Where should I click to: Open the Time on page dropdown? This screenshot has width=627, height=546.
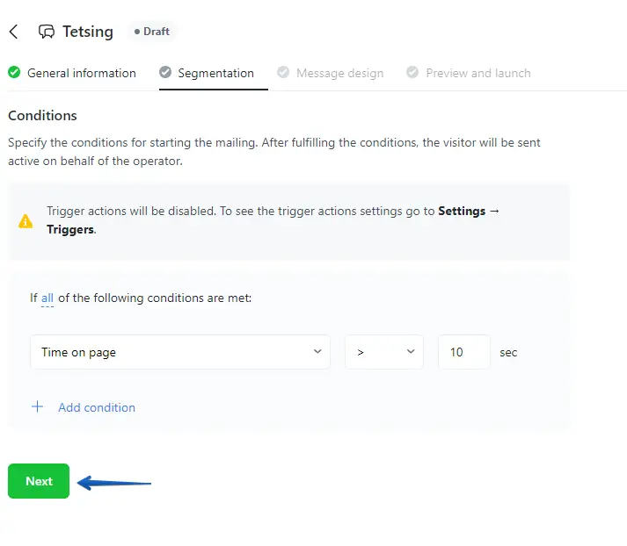pos(180,352)
